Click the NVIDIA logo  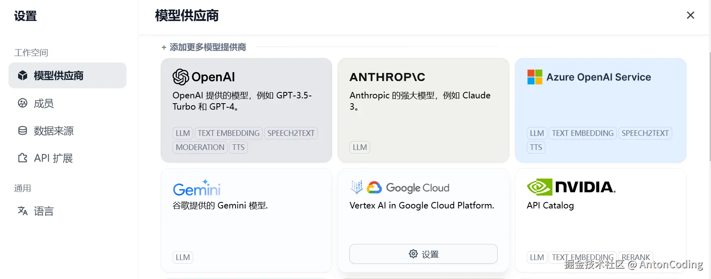pyautogui.click(x=571, y=187)
